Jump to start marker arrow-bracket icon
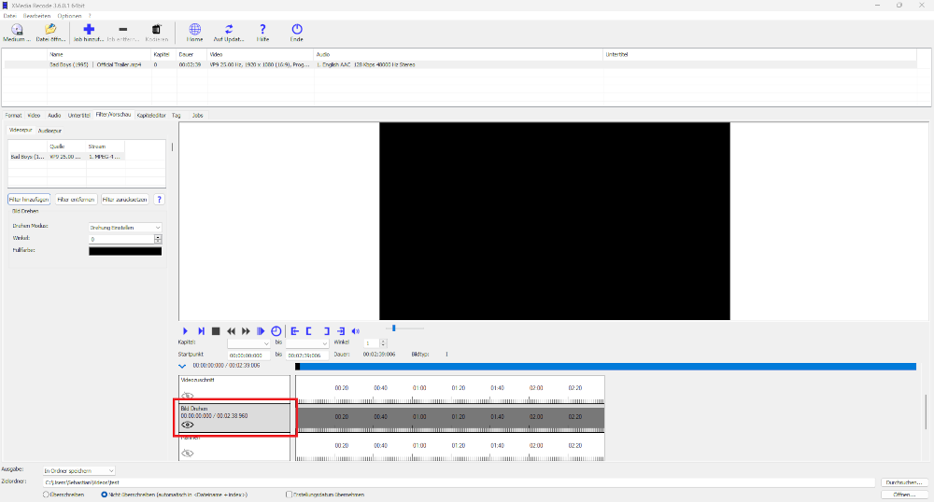Screen dimensions: 934x502 coord(295,331)
